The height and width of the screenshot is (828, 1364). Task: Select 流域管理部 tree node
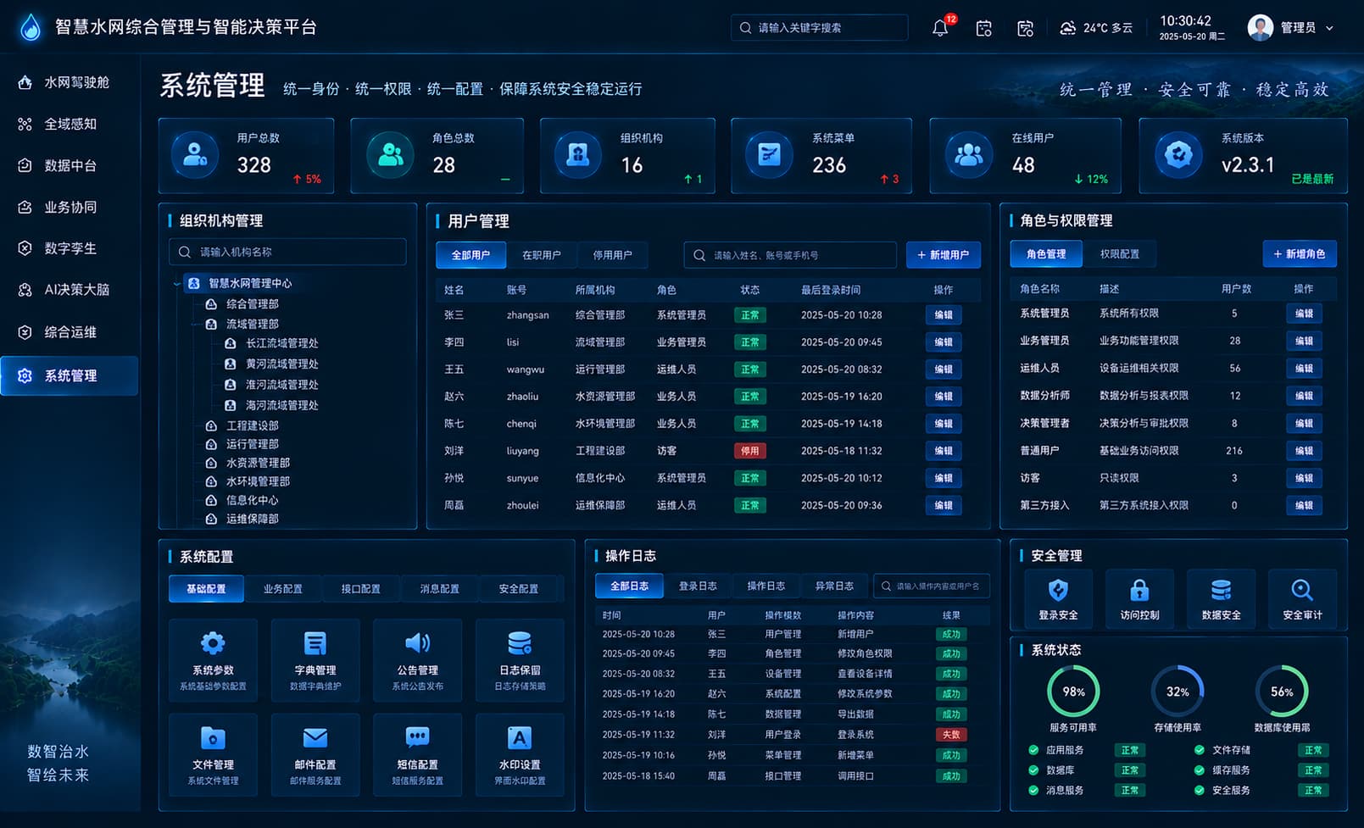coord(252,324)
